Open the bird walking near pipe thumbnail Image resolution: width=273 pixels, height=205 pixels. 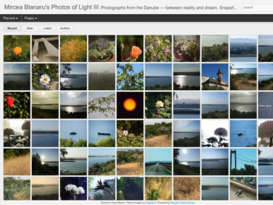click(243, 189)
